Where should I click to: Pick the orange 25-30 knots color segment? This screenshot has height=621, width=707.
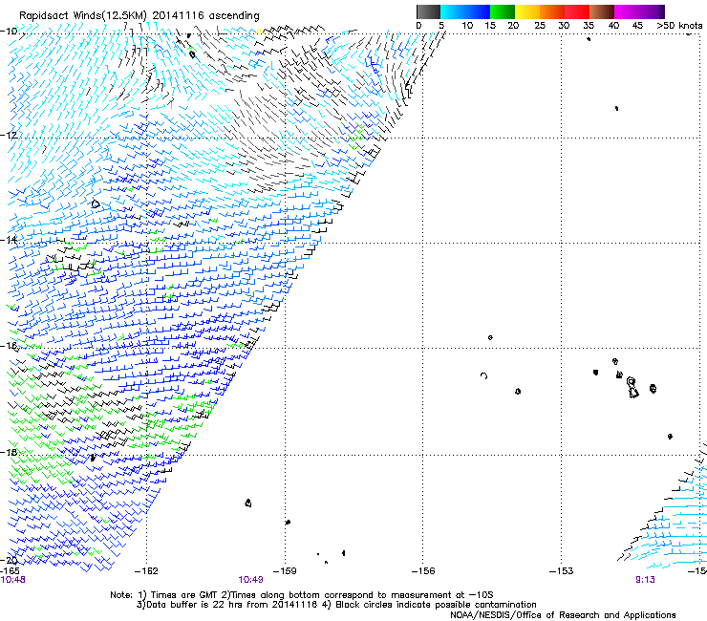[552, 11]
